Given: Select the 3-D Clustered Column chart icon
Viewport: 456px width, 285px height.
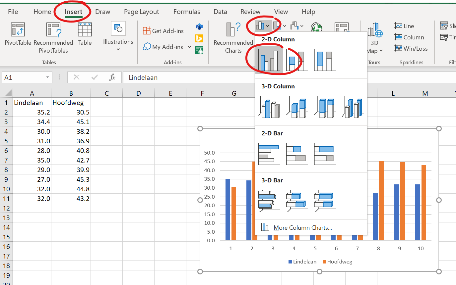Looking at the screenshot, I should [269, 108].
